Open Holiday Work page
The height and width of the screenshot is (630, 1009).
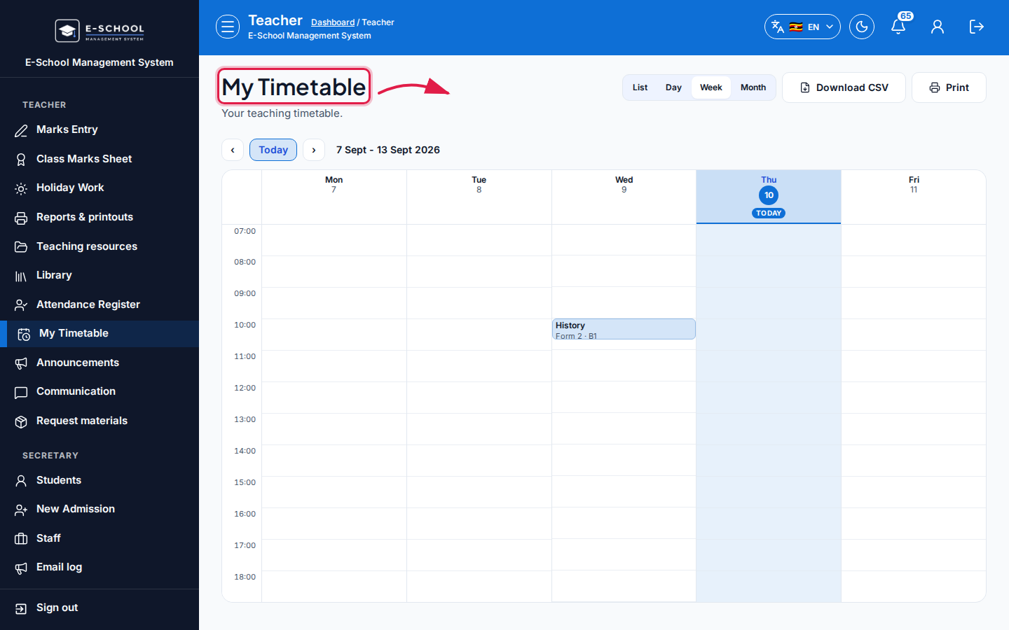(99, 188)
